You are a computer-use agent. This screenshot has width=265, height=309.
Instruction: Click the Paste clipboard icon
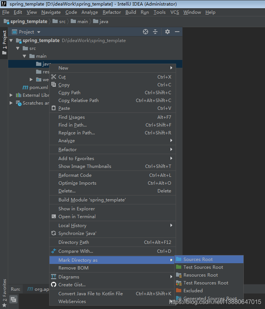pyautogui.click(x=54, y=108)
